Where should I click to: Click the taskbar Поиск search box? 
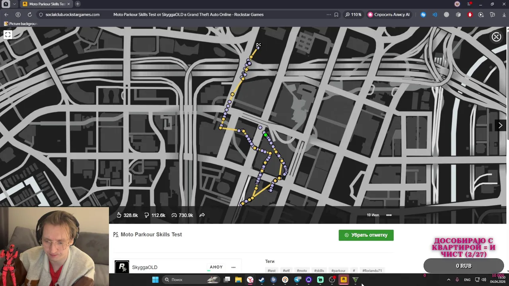[191, 280]
